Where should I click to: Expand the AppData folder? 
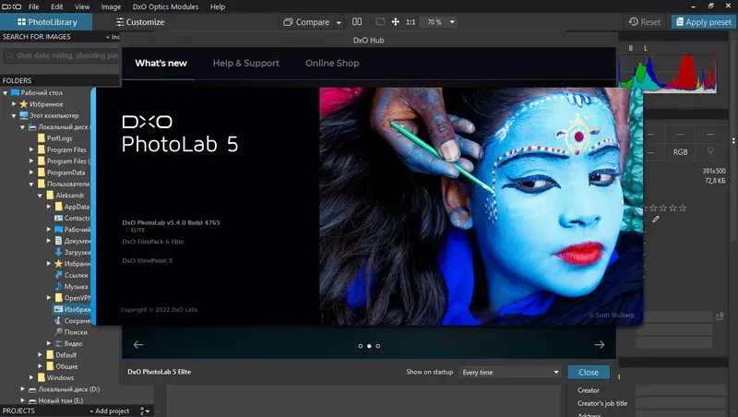(x=49, y=207)
